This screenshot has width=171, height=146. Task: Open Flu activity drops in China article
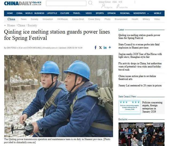(x=140, y=67)
